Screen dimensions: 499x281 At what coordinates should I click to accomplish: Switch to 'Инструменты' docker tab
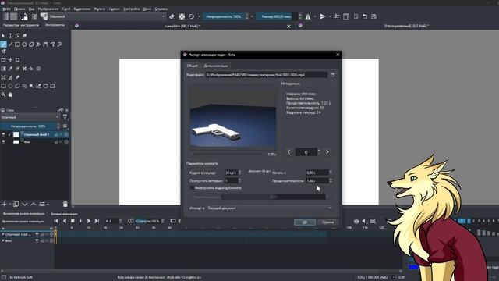pos(55,25)
